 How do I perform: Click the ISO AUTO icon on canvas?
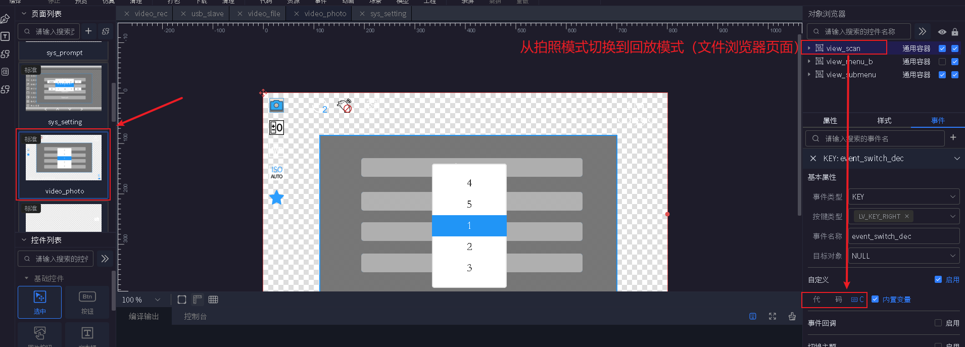(276, 172)
